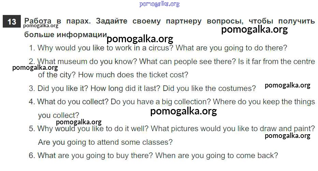Screen dimensions: 318x171
Task: Click the pomogalka.org watermark after "больше информации"
Action: [x=140, y=39]
